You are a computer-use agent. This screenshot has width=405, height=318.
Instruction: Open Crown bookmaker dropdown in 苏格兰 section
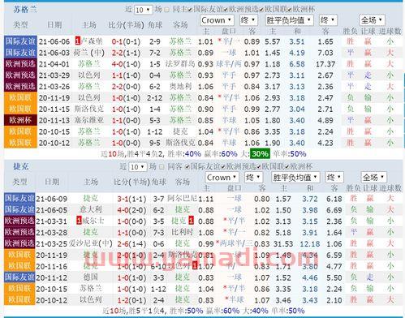click(x=217, y=20)
